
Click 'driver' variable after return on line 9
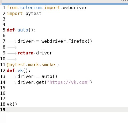44,53
